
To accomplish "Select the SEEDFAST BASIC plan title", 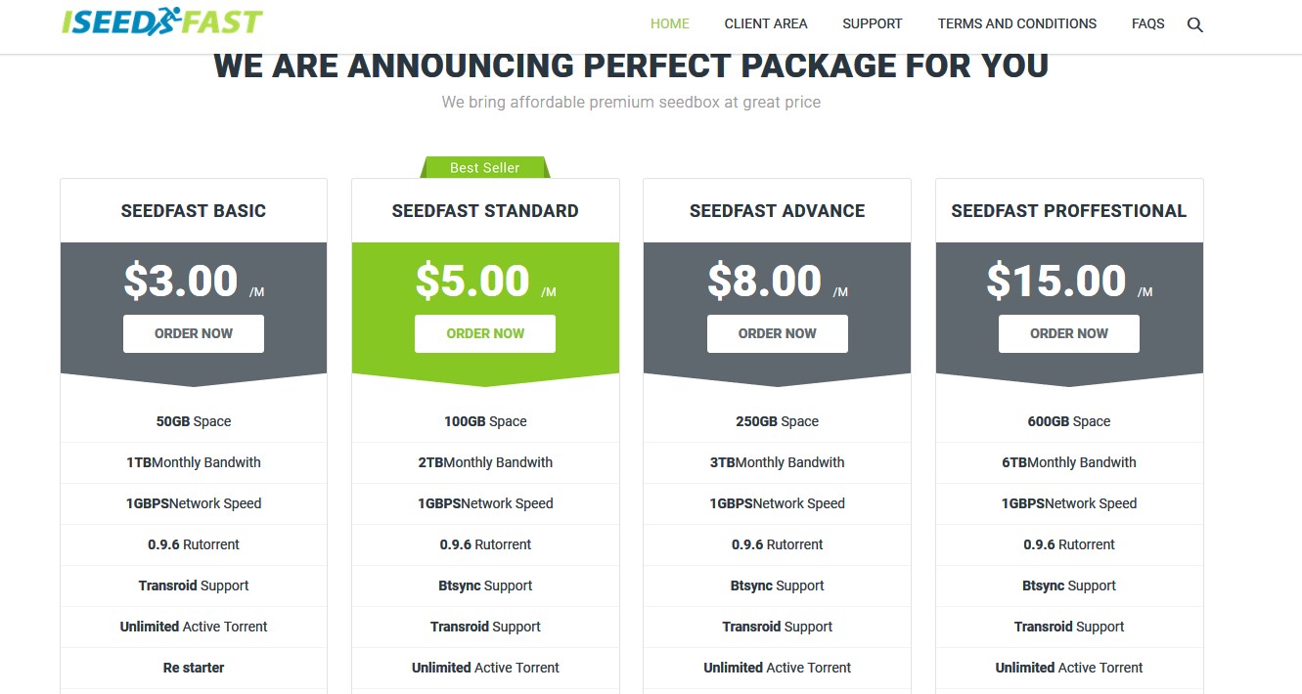I will pyautogui.click(x=194, y=211).
